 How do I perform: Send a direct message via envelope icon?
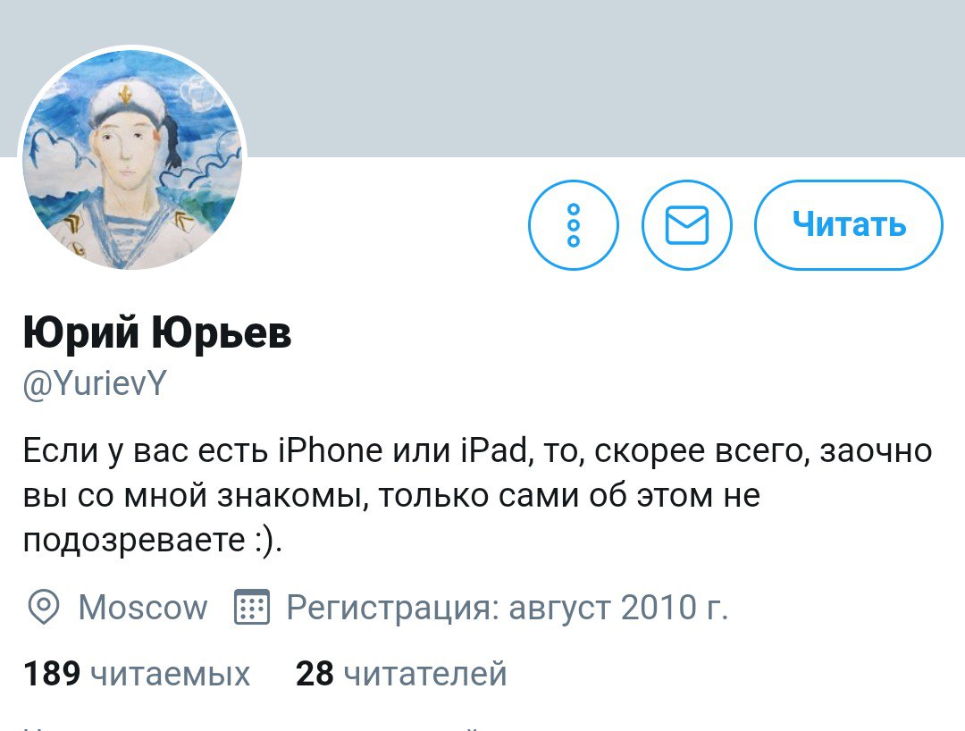click(687, 224)
